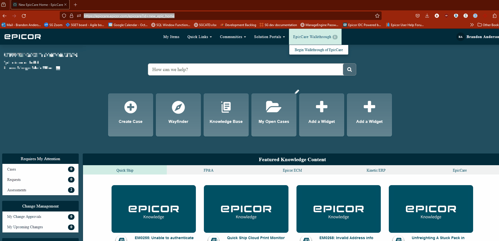Open the Assessments attention item
Image resolution: width=499 pixels, height=241 pixels.
(41, 190)
